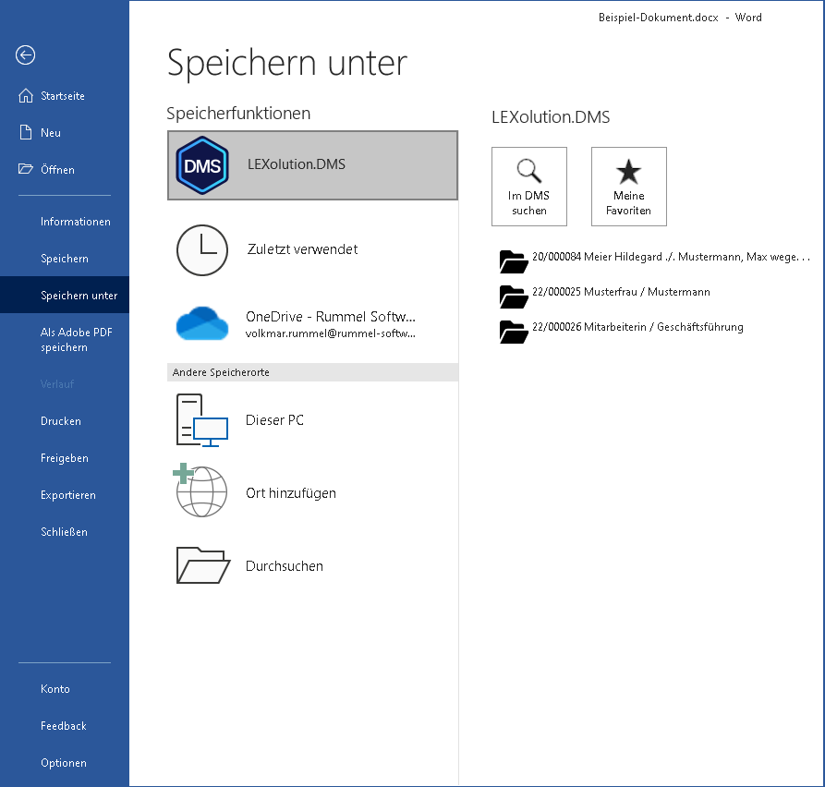Image resolution: width=825 pixels, height=787 pixels.
Task: Open the Startseite menu entry
Action: coord(63,96)
